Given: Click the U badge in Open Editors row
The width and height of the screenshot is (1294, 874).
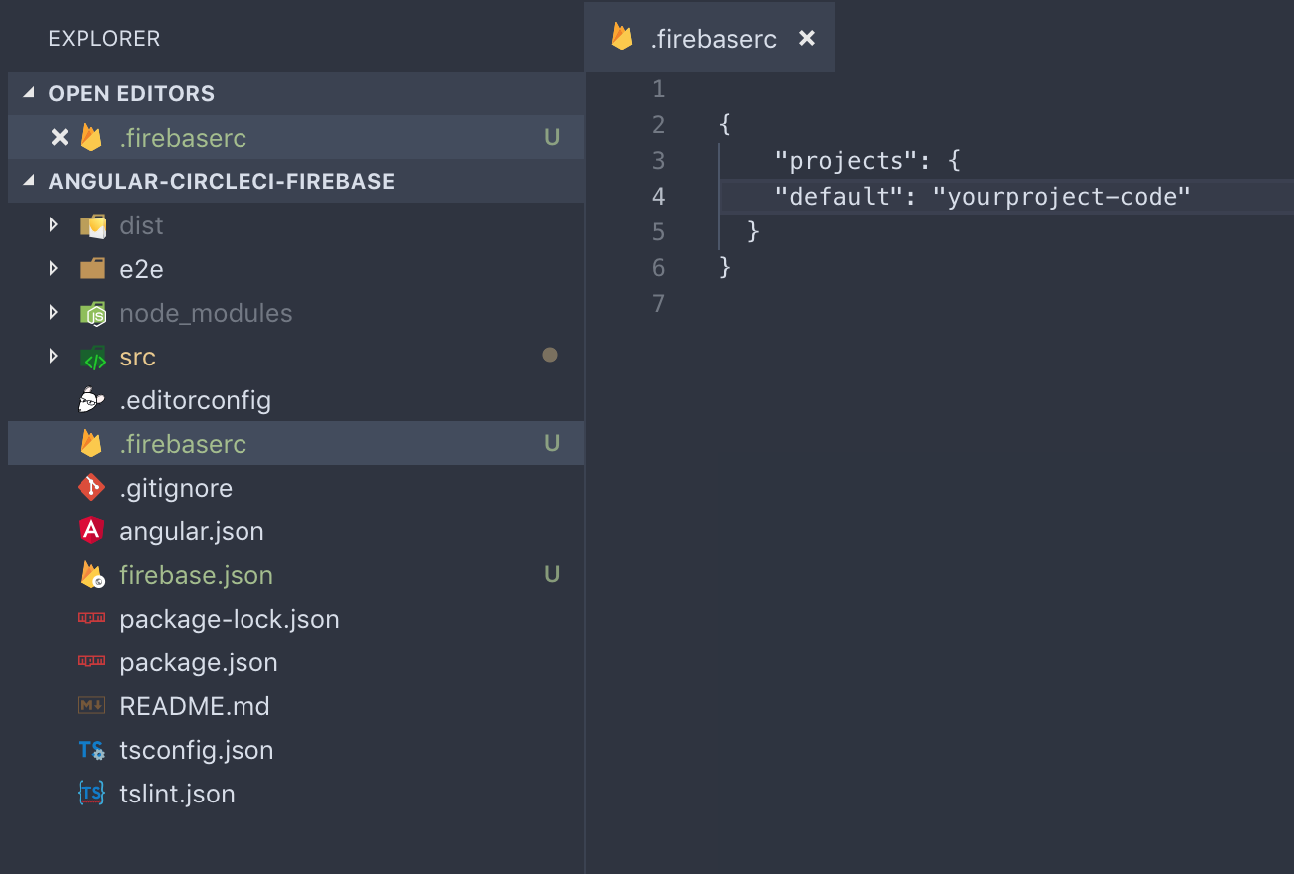Looking at the screenshot, I should click(552, 137).
